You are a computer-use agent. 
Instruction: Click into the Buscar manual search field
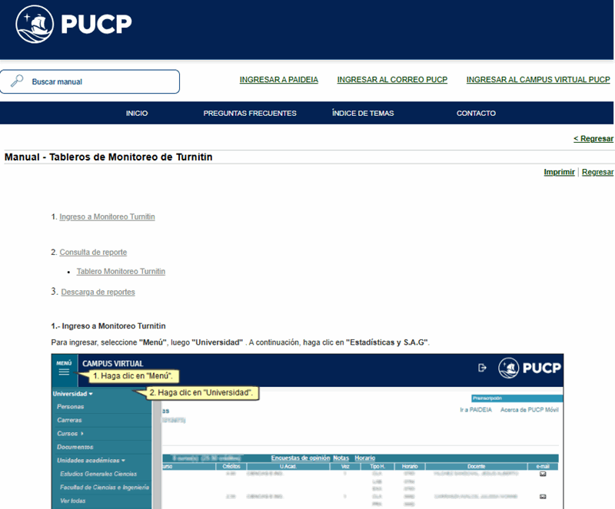(100, 81)
